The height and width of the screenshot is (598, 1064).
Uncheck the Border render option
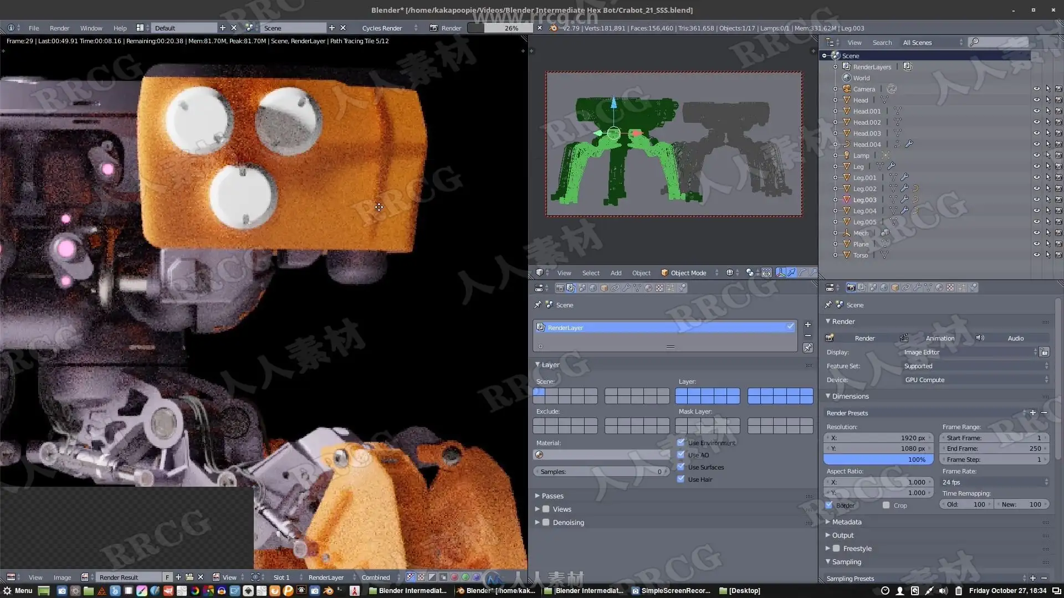[830, 505]
